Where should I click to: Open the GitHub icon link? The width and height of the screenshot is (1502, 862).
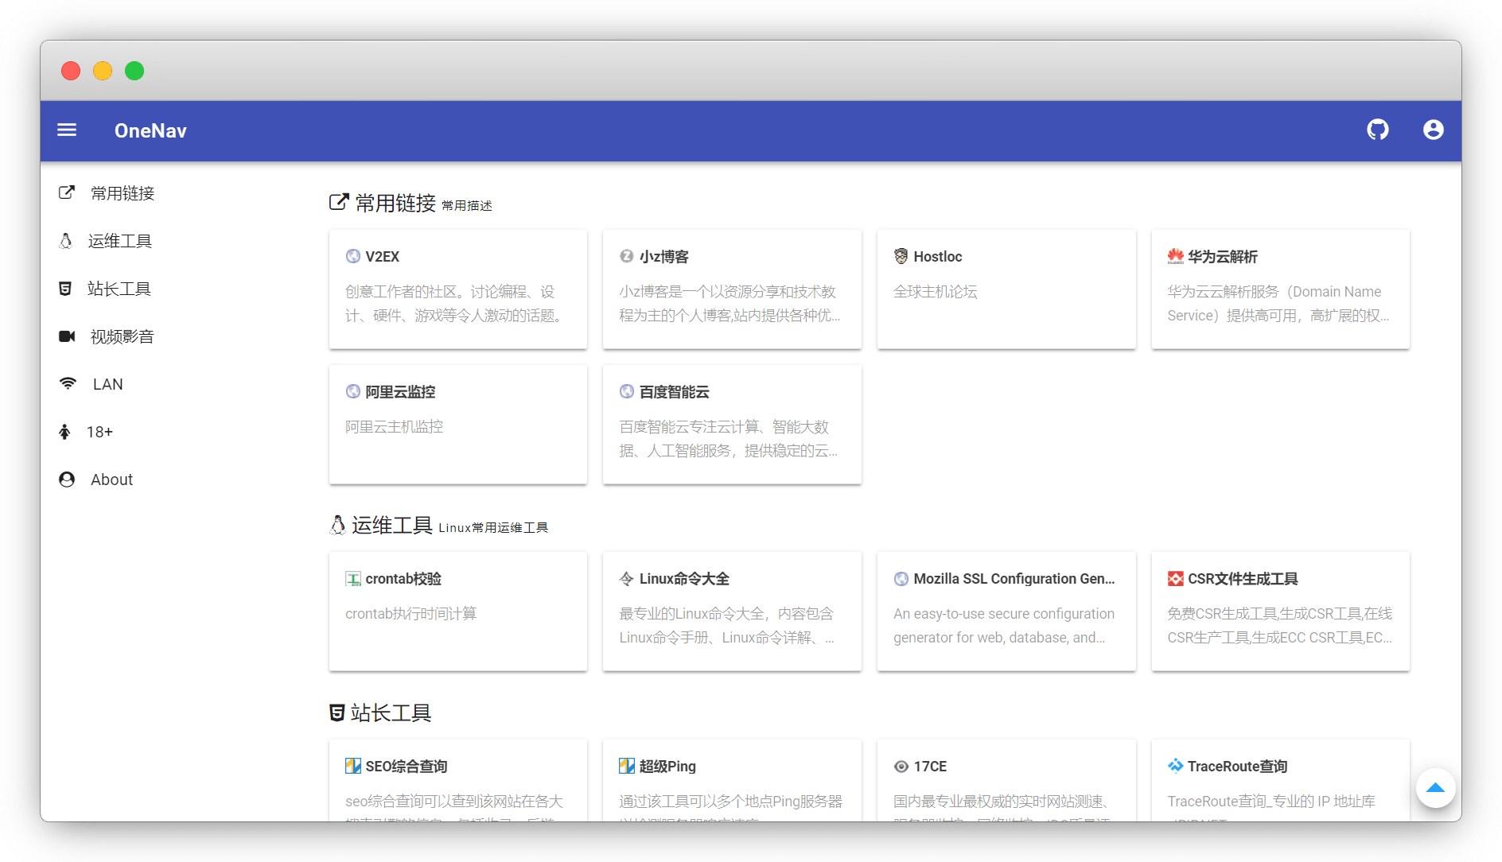tap(1377, 130)
